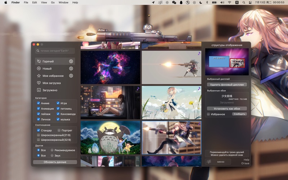Image resolution: width=288 pixels, height=180 pixels.
Task: Toggle the пейзаж category checkbox
Action: point(39,114)
